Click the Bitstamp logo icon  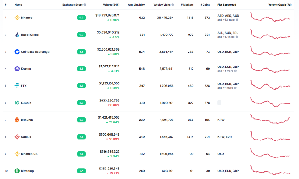click(17, 171)
